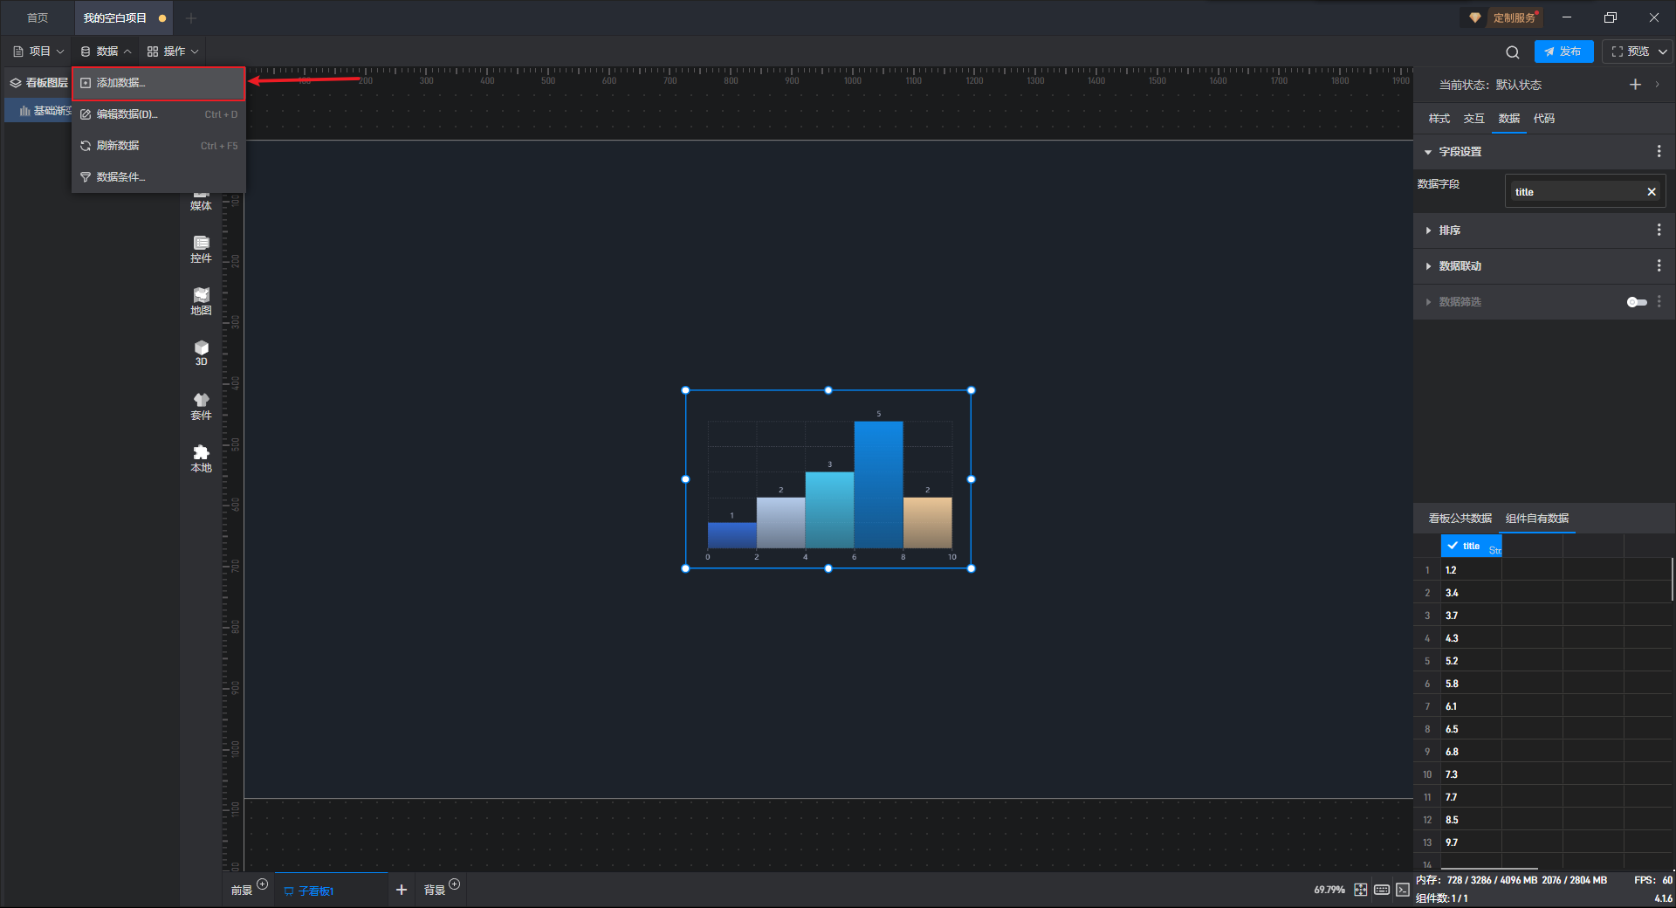Open the 预览 dropdown arrow
The height and width of the screenshot is (908, 1676).
1663,52
